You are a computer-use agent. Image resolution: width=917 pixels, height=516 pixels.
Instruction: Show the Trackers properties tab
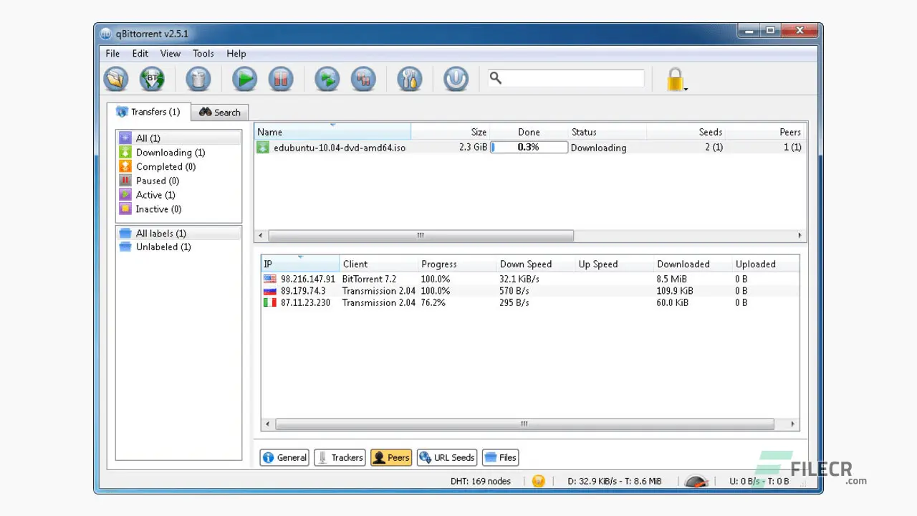pos(340,457)
